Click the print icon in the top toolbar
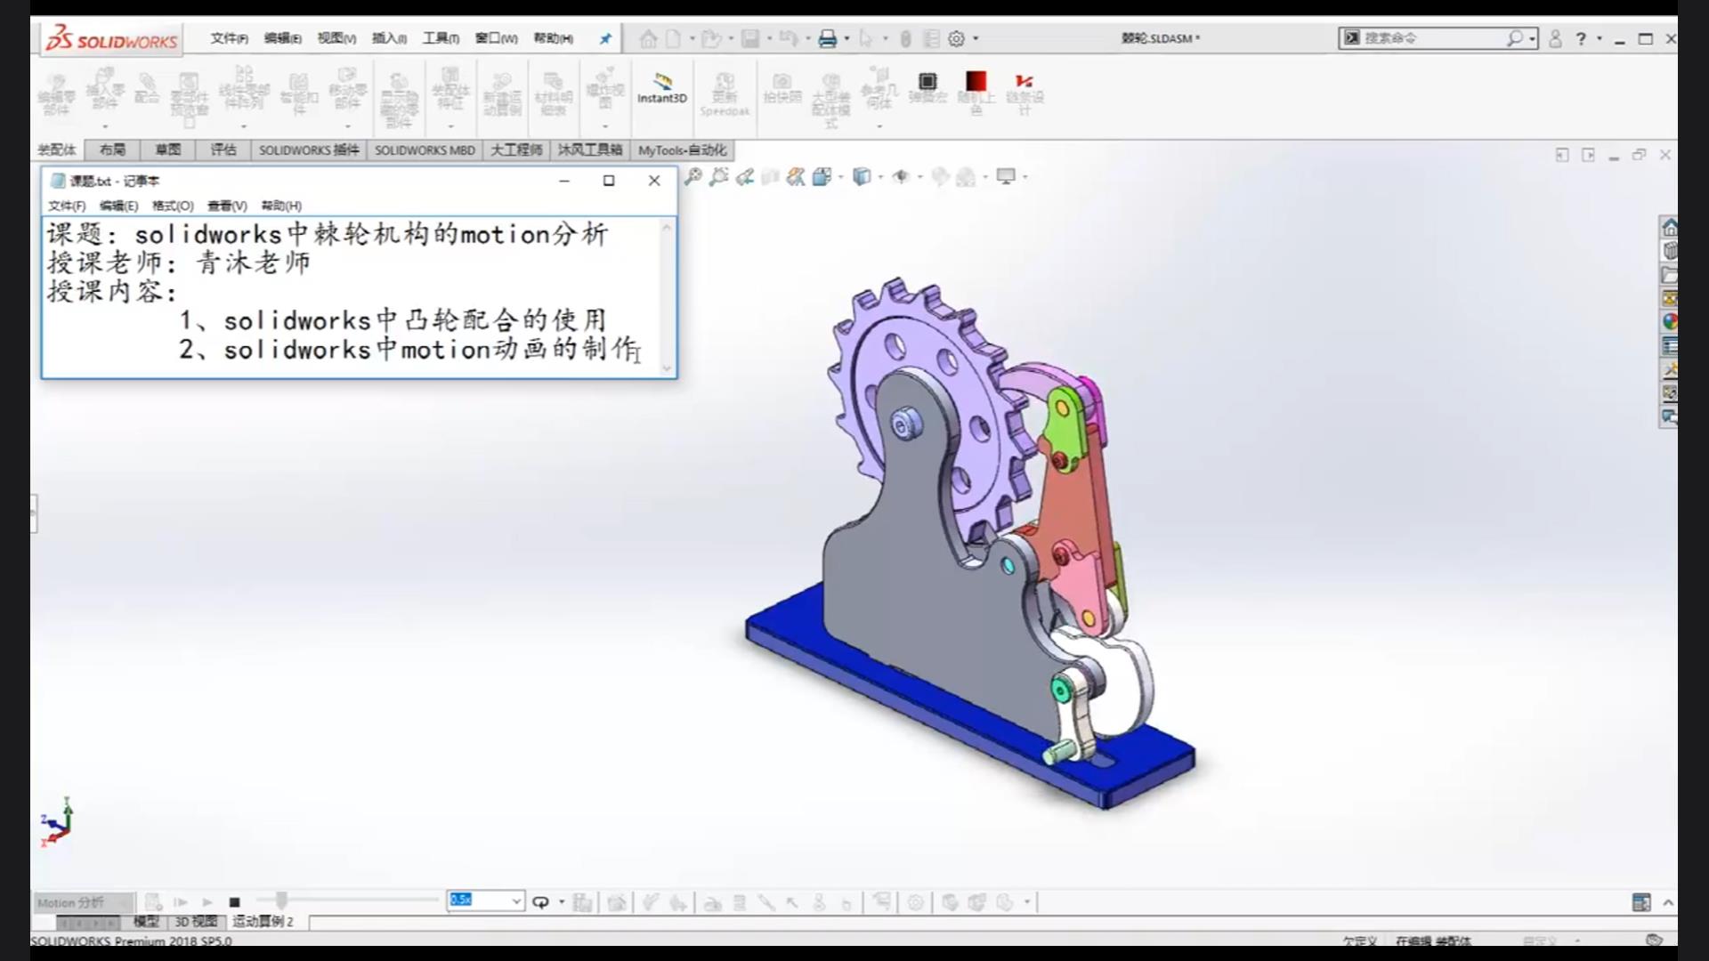Image resolution: width=1709 pixels, height=961 pixels. (828, 38)
